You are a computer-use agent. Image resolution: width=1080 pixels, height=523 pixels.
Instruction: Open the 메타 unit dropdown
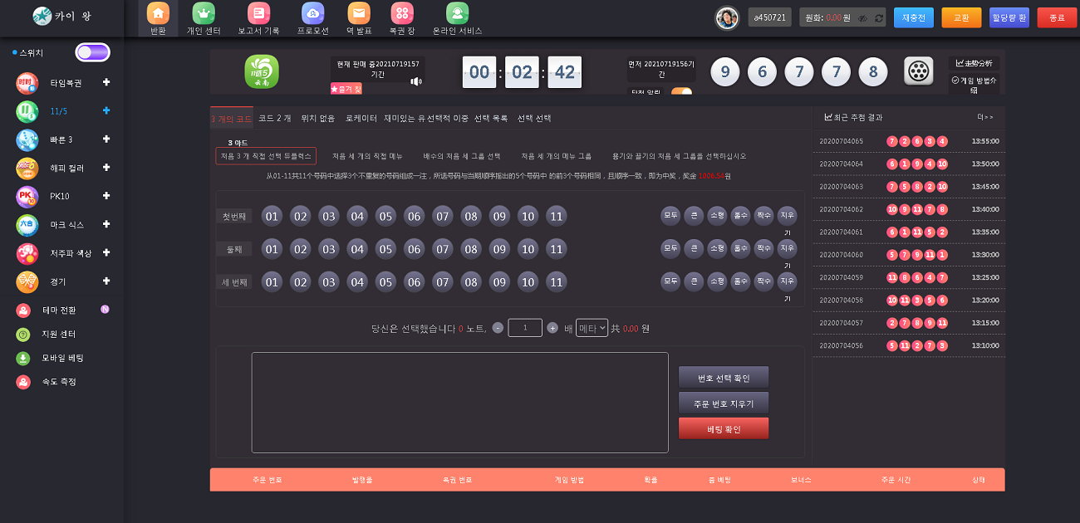point(592,328)
